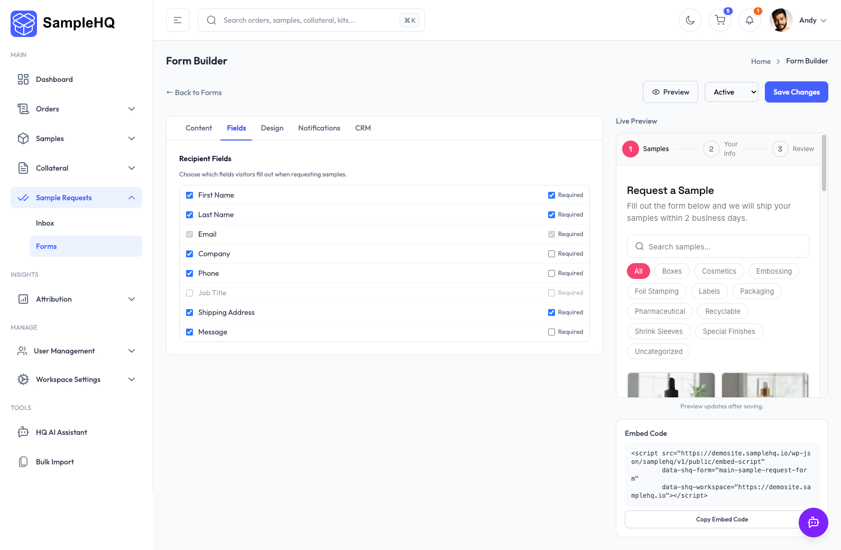
Task: Click the HQ AI Assistant robot icon
Action: tap(23, 432)
